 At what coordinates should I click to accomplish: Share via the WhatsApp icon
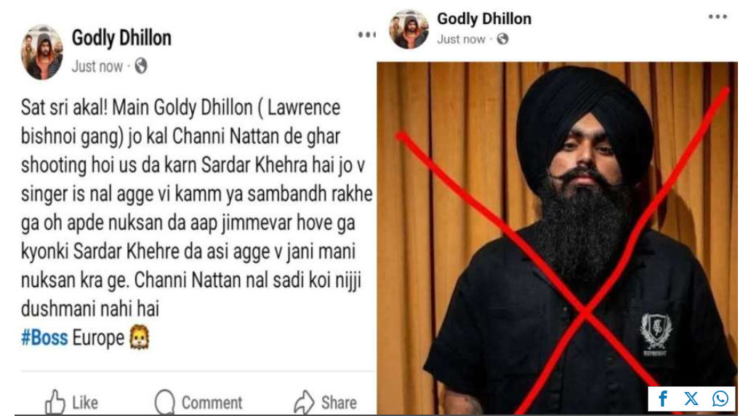(720, 399)
